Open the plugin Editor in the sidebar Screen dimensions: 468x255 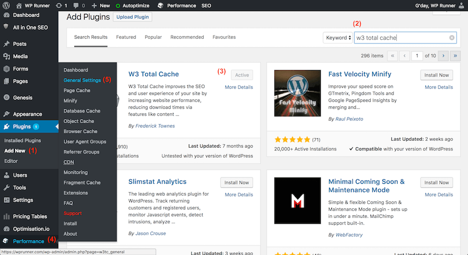click(x=11, y=161)
